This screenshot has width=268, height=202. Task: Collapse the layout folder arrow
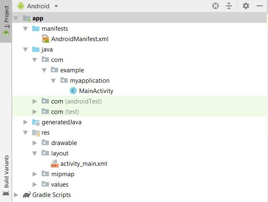[x=35, y=153]
